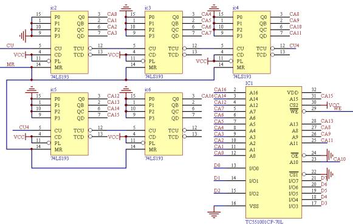353x224 pixels.
Task: Select the ic6 74LS193 counter body
Action: (163, 124)
